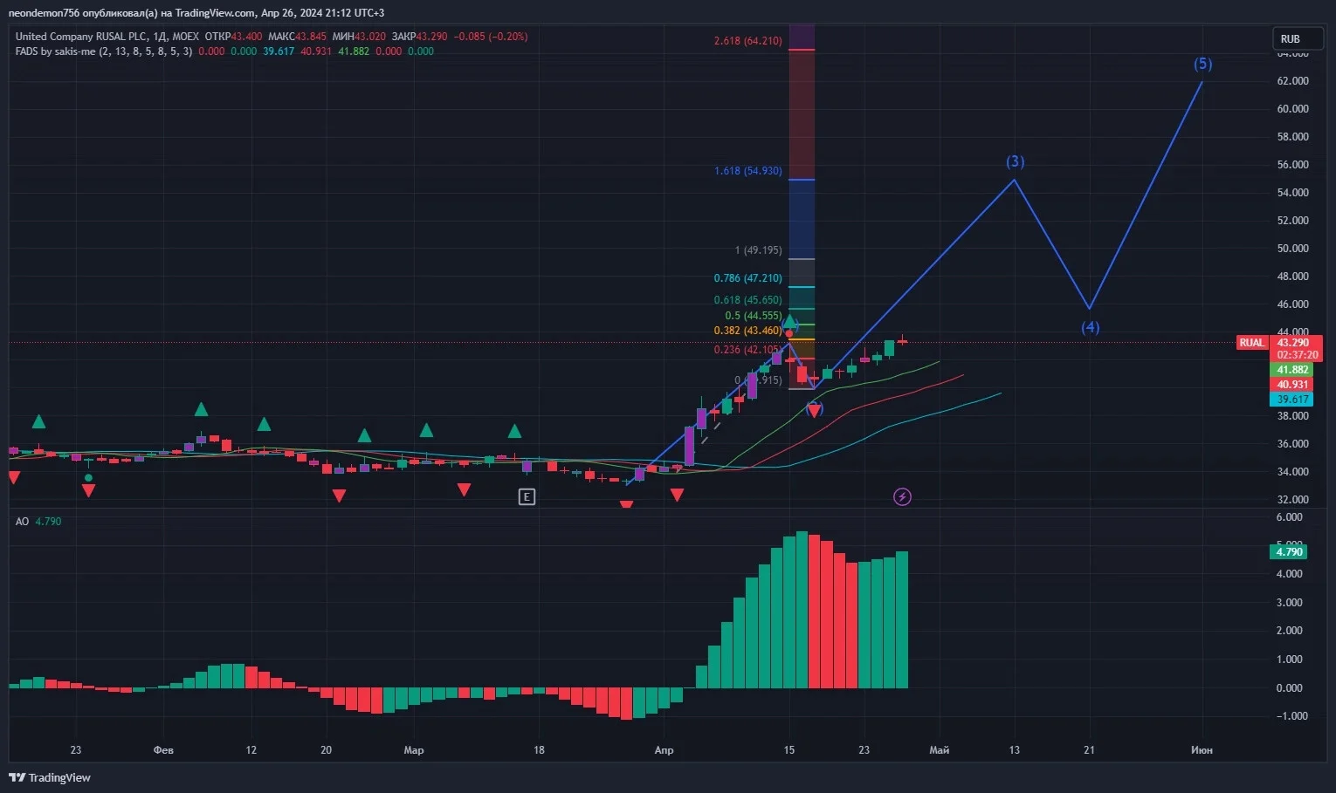The height and width of the screenshot is (793, 1336).
Task: Select the 1.618 (54.930) Fibonacci label
Action: [747, 171]
